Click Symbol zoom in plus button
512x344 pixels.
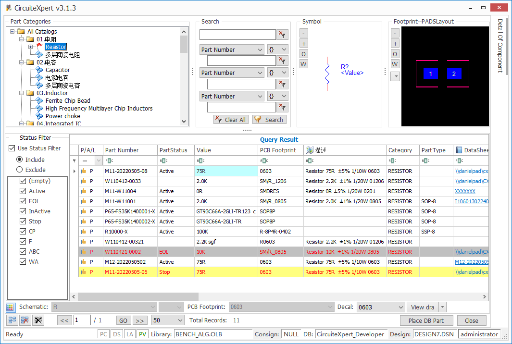pyautogui.click(x=304, y=44)
